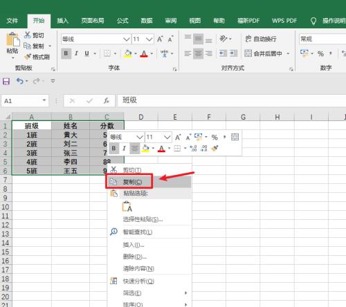Apply the ribbon yellow fill color
Viewport: 346px width, 307px height.
coord(128,54)
